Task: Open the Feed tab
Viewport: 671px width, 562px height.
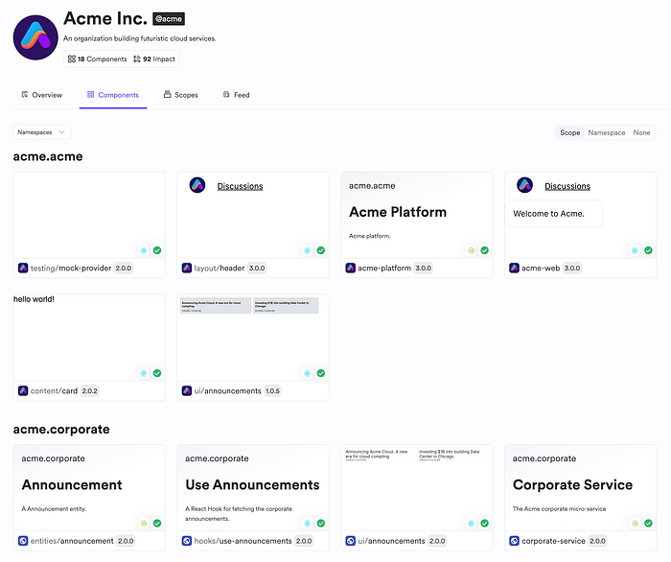Action: pos(236,95)
